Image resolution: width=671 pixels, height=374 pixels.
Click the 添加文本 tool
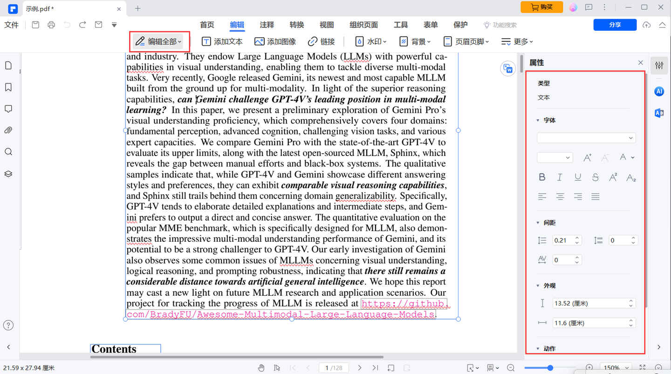pyautogui.click(x=222, y=41)
